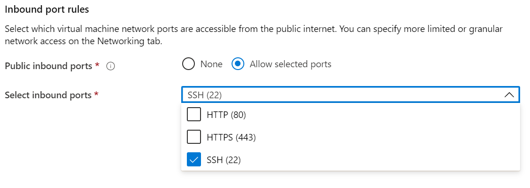Uncheck the SSH (22) checkbox
The image size is (530, 188).
click(x=194, y=160)
